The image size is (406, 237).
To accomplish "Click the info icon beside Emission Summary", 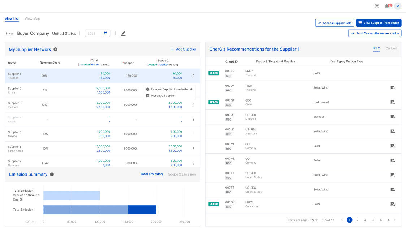I will click(x=52, y=174).
